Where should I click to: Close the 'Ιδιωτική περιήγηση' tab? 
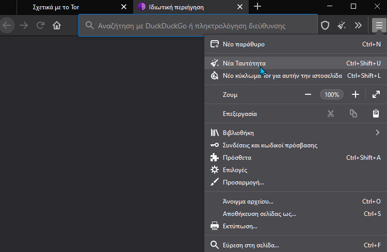pos(240,7)
